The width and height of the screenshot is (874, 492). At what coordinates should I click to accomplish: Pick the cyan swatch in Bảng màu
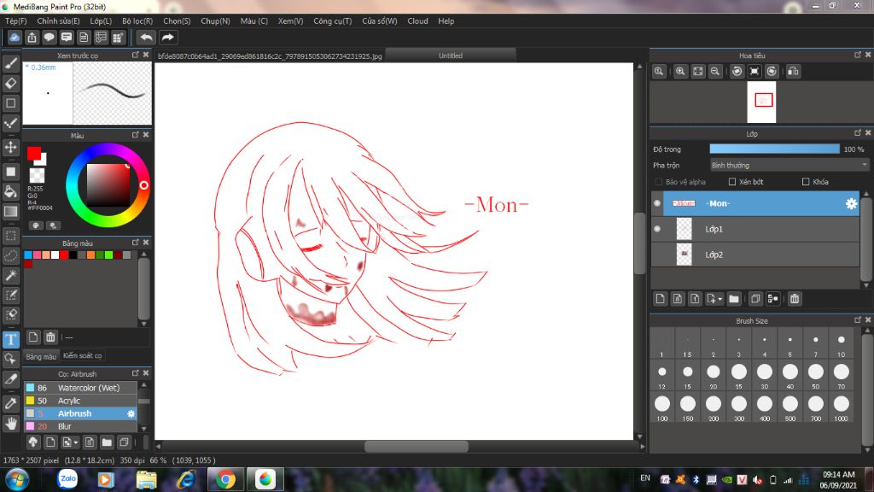point(28,255)
